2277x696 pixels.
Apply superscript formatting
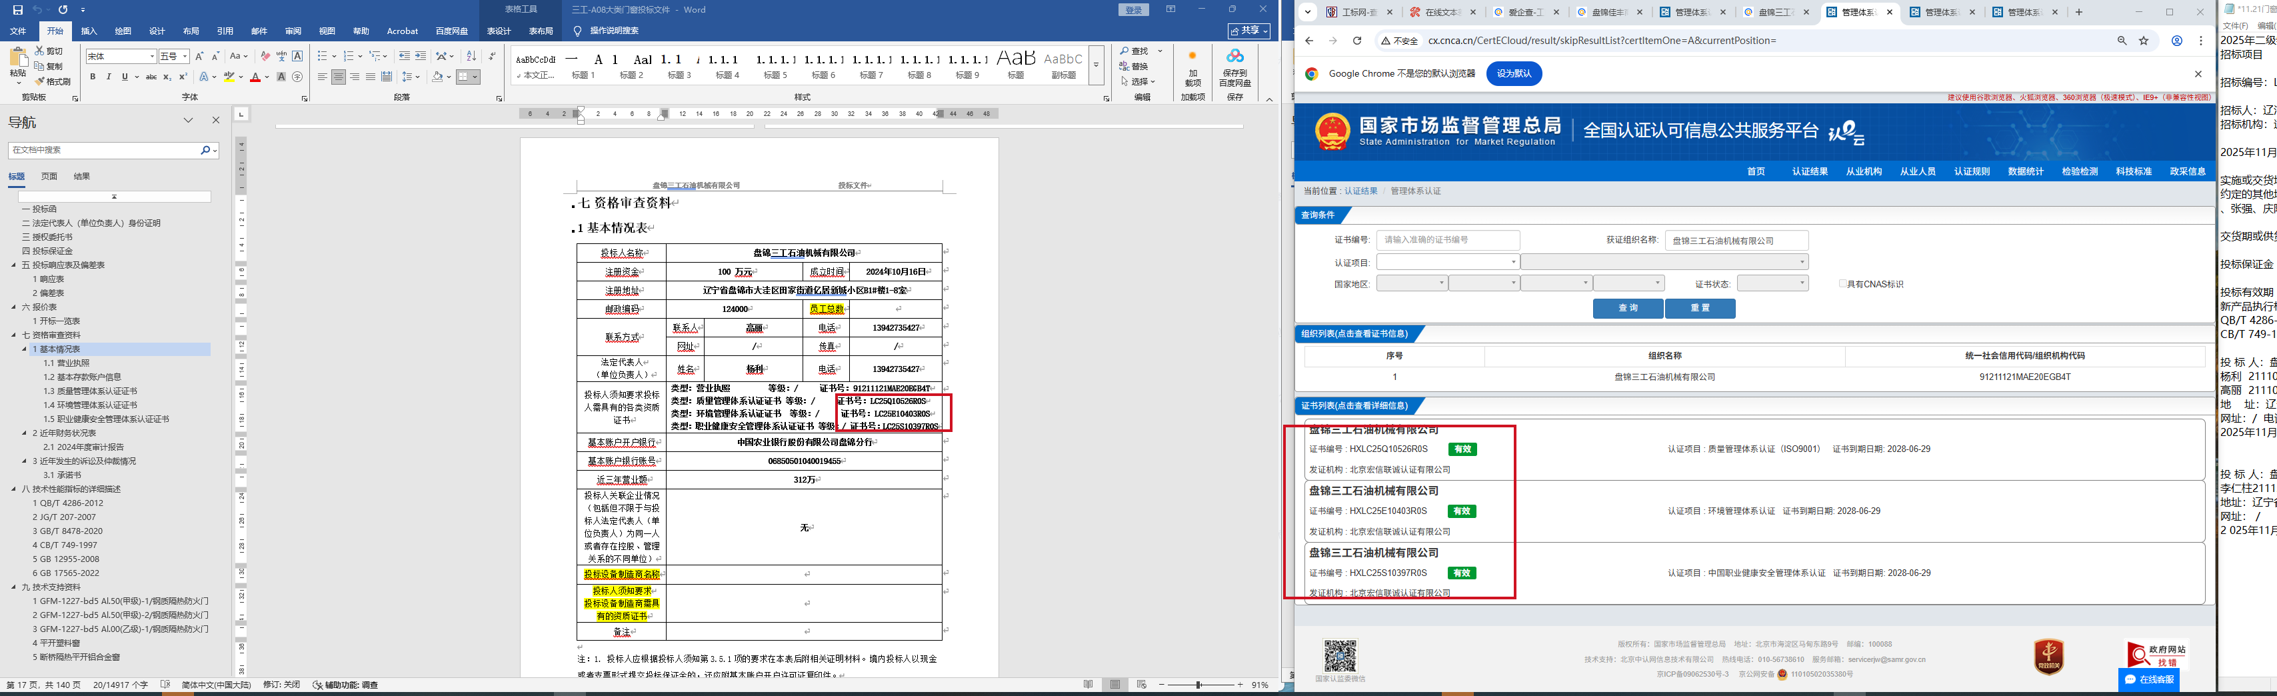point(183,77)
